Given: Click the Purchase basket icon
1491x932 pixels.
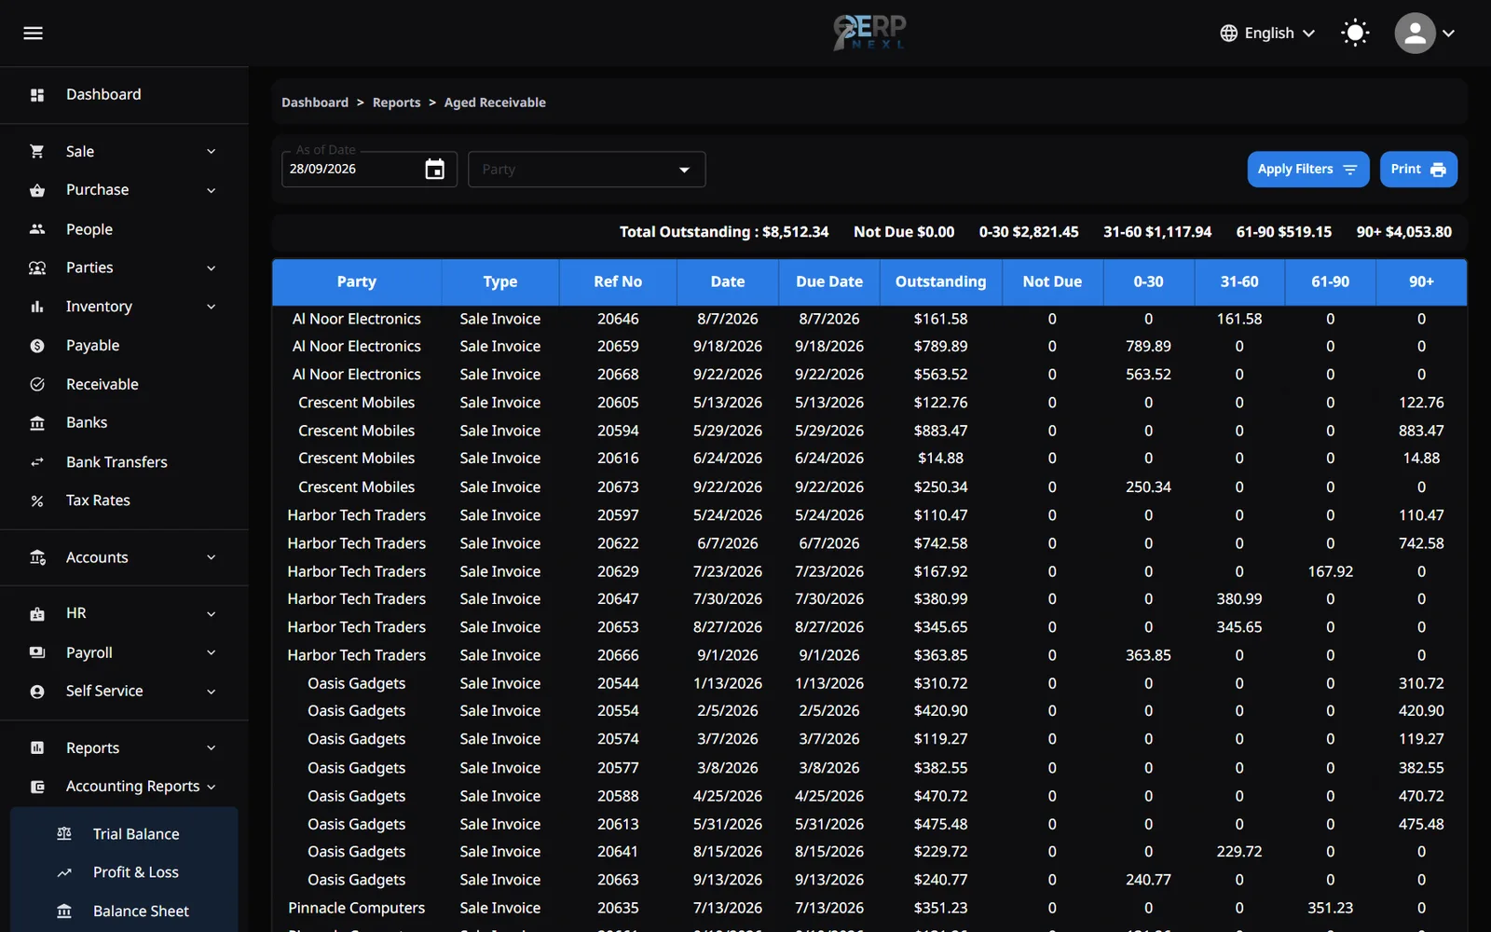Looking at the screenshot, I should click(37, 190).
